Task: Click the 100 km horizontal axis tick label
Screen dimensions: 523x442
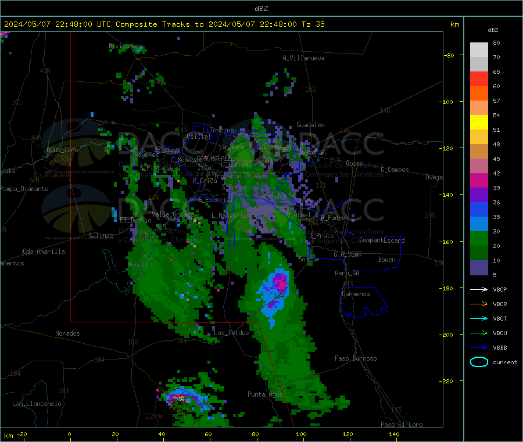Action: (301, 434)
